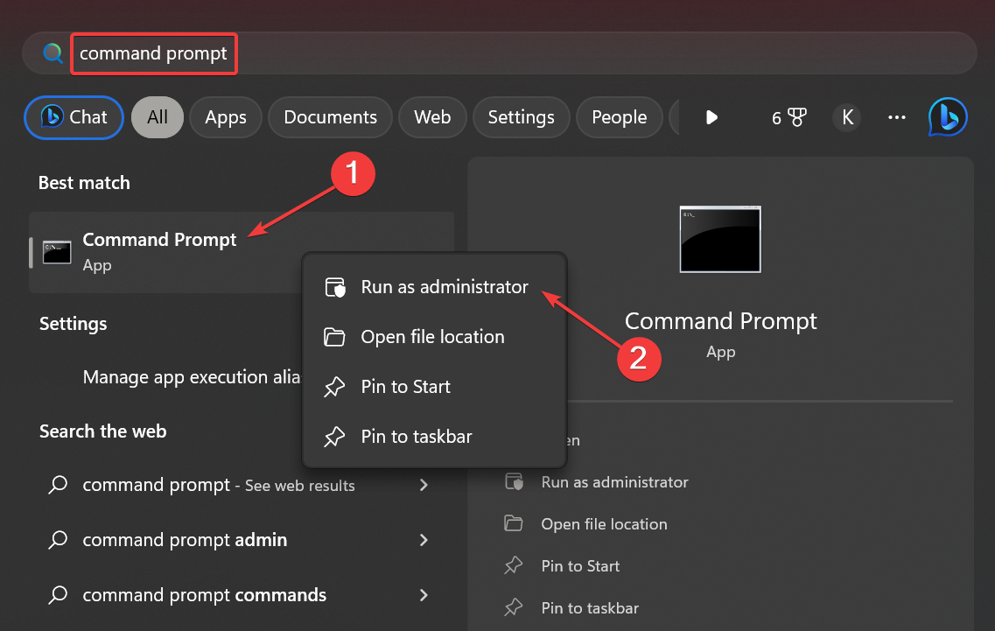Choose Open file location in context menu
Image resolution: width=995 pixels, height=631 pixels.
click(435, 336)
